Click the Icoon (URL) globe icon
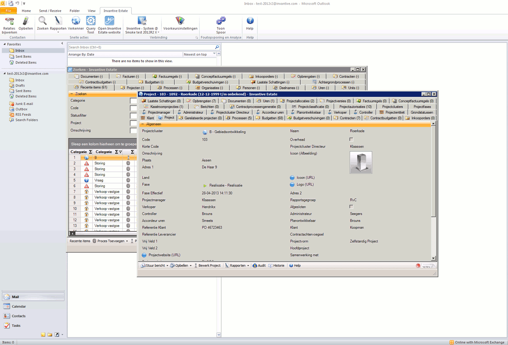Screen dimensions: 508x345 [292, 178]
